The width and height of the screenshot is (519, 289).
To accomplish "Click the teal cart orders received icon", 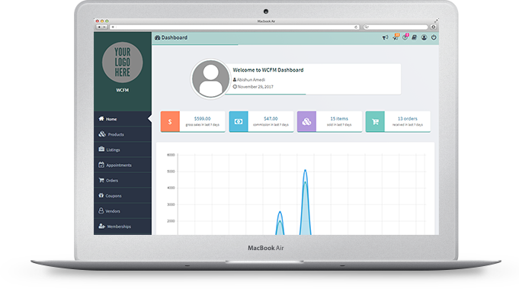I will click(375, 121).
